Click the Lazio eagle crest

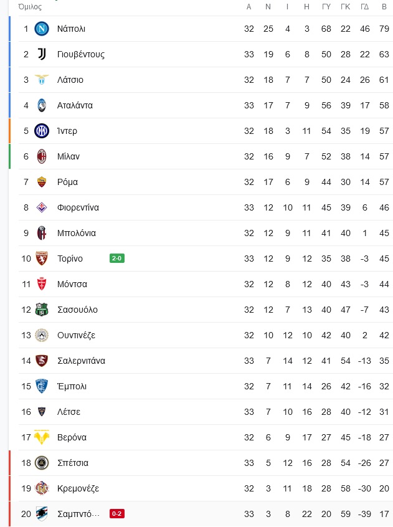42,80
